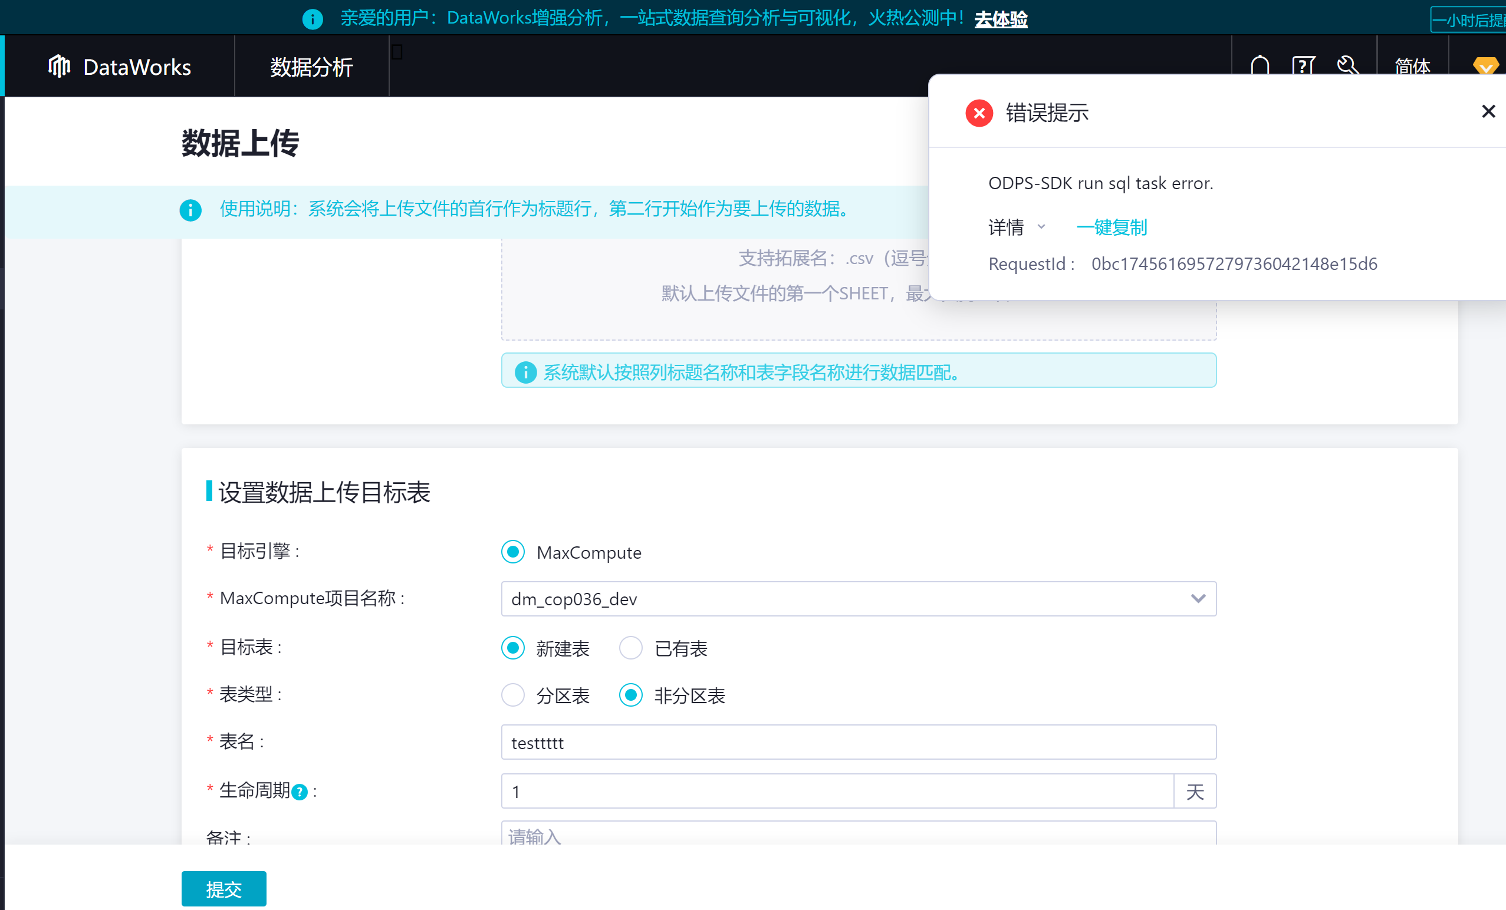Screen dimensions: 1506x910
Task: Click the 天 unit label in lifecycle field
Action: (1195, 792)
